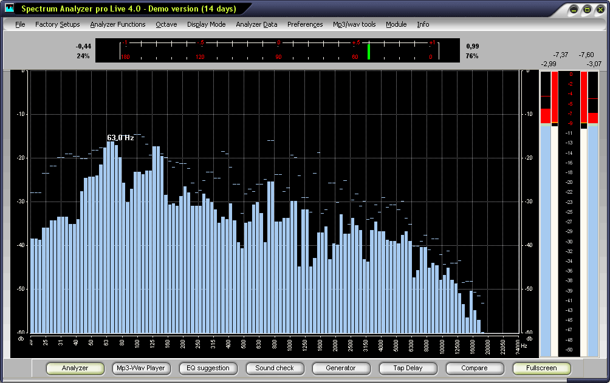The height and width of the screenshot is (383, 610).
Task: Click the right channel peak readout -7,60
Action: (x=586, y=55)
